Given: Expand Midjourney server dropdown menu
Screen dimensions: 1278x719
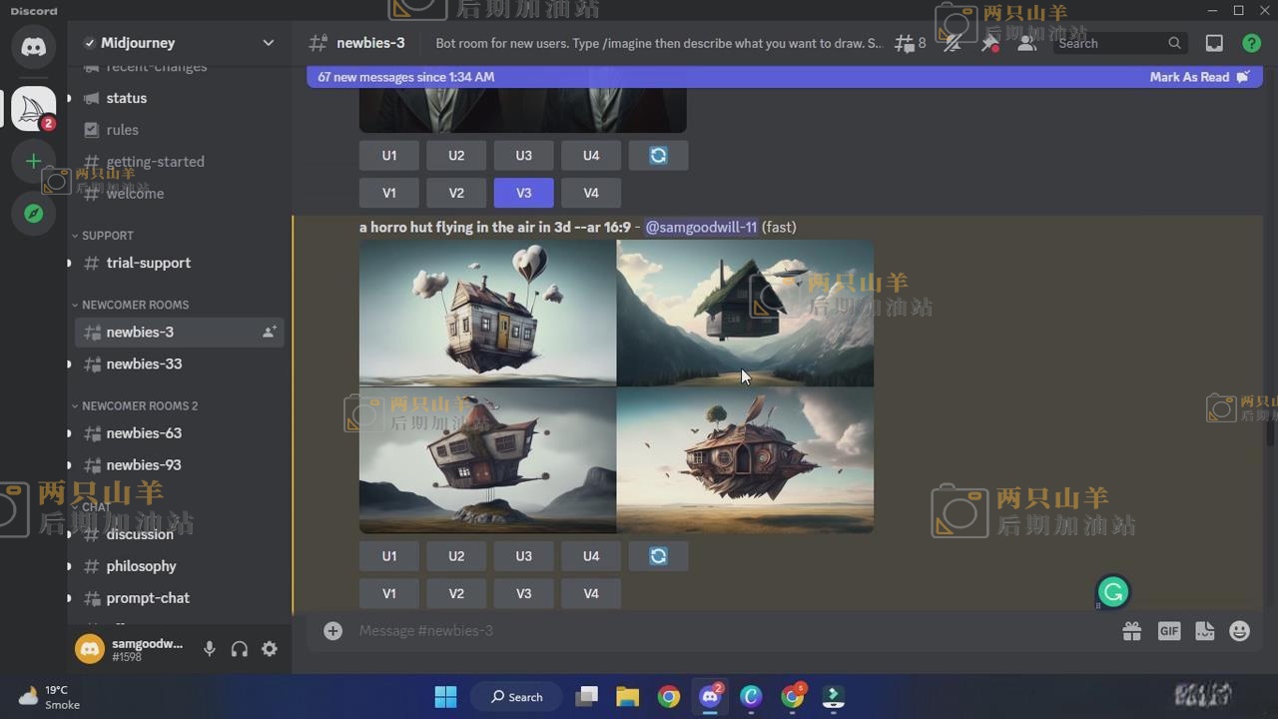Looking at the screenshot, I should click(268, 43).
